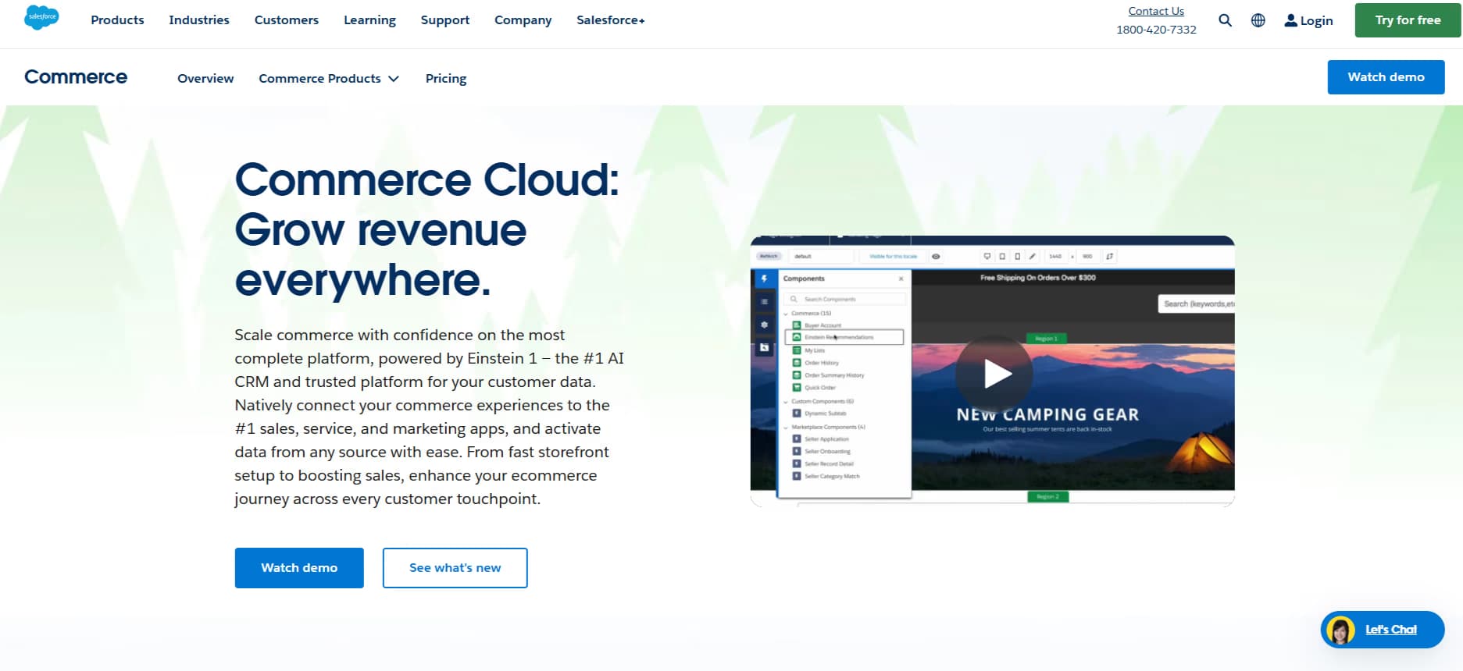Open the Industries menu
The image size is (1463, 671).
coord(199,20)
